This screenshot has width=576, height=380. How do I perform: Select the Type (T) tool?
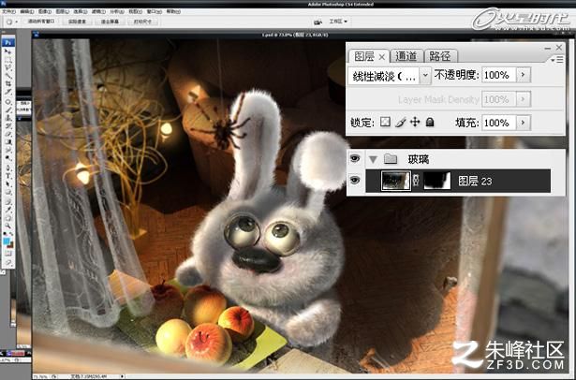tap(7, 176)
